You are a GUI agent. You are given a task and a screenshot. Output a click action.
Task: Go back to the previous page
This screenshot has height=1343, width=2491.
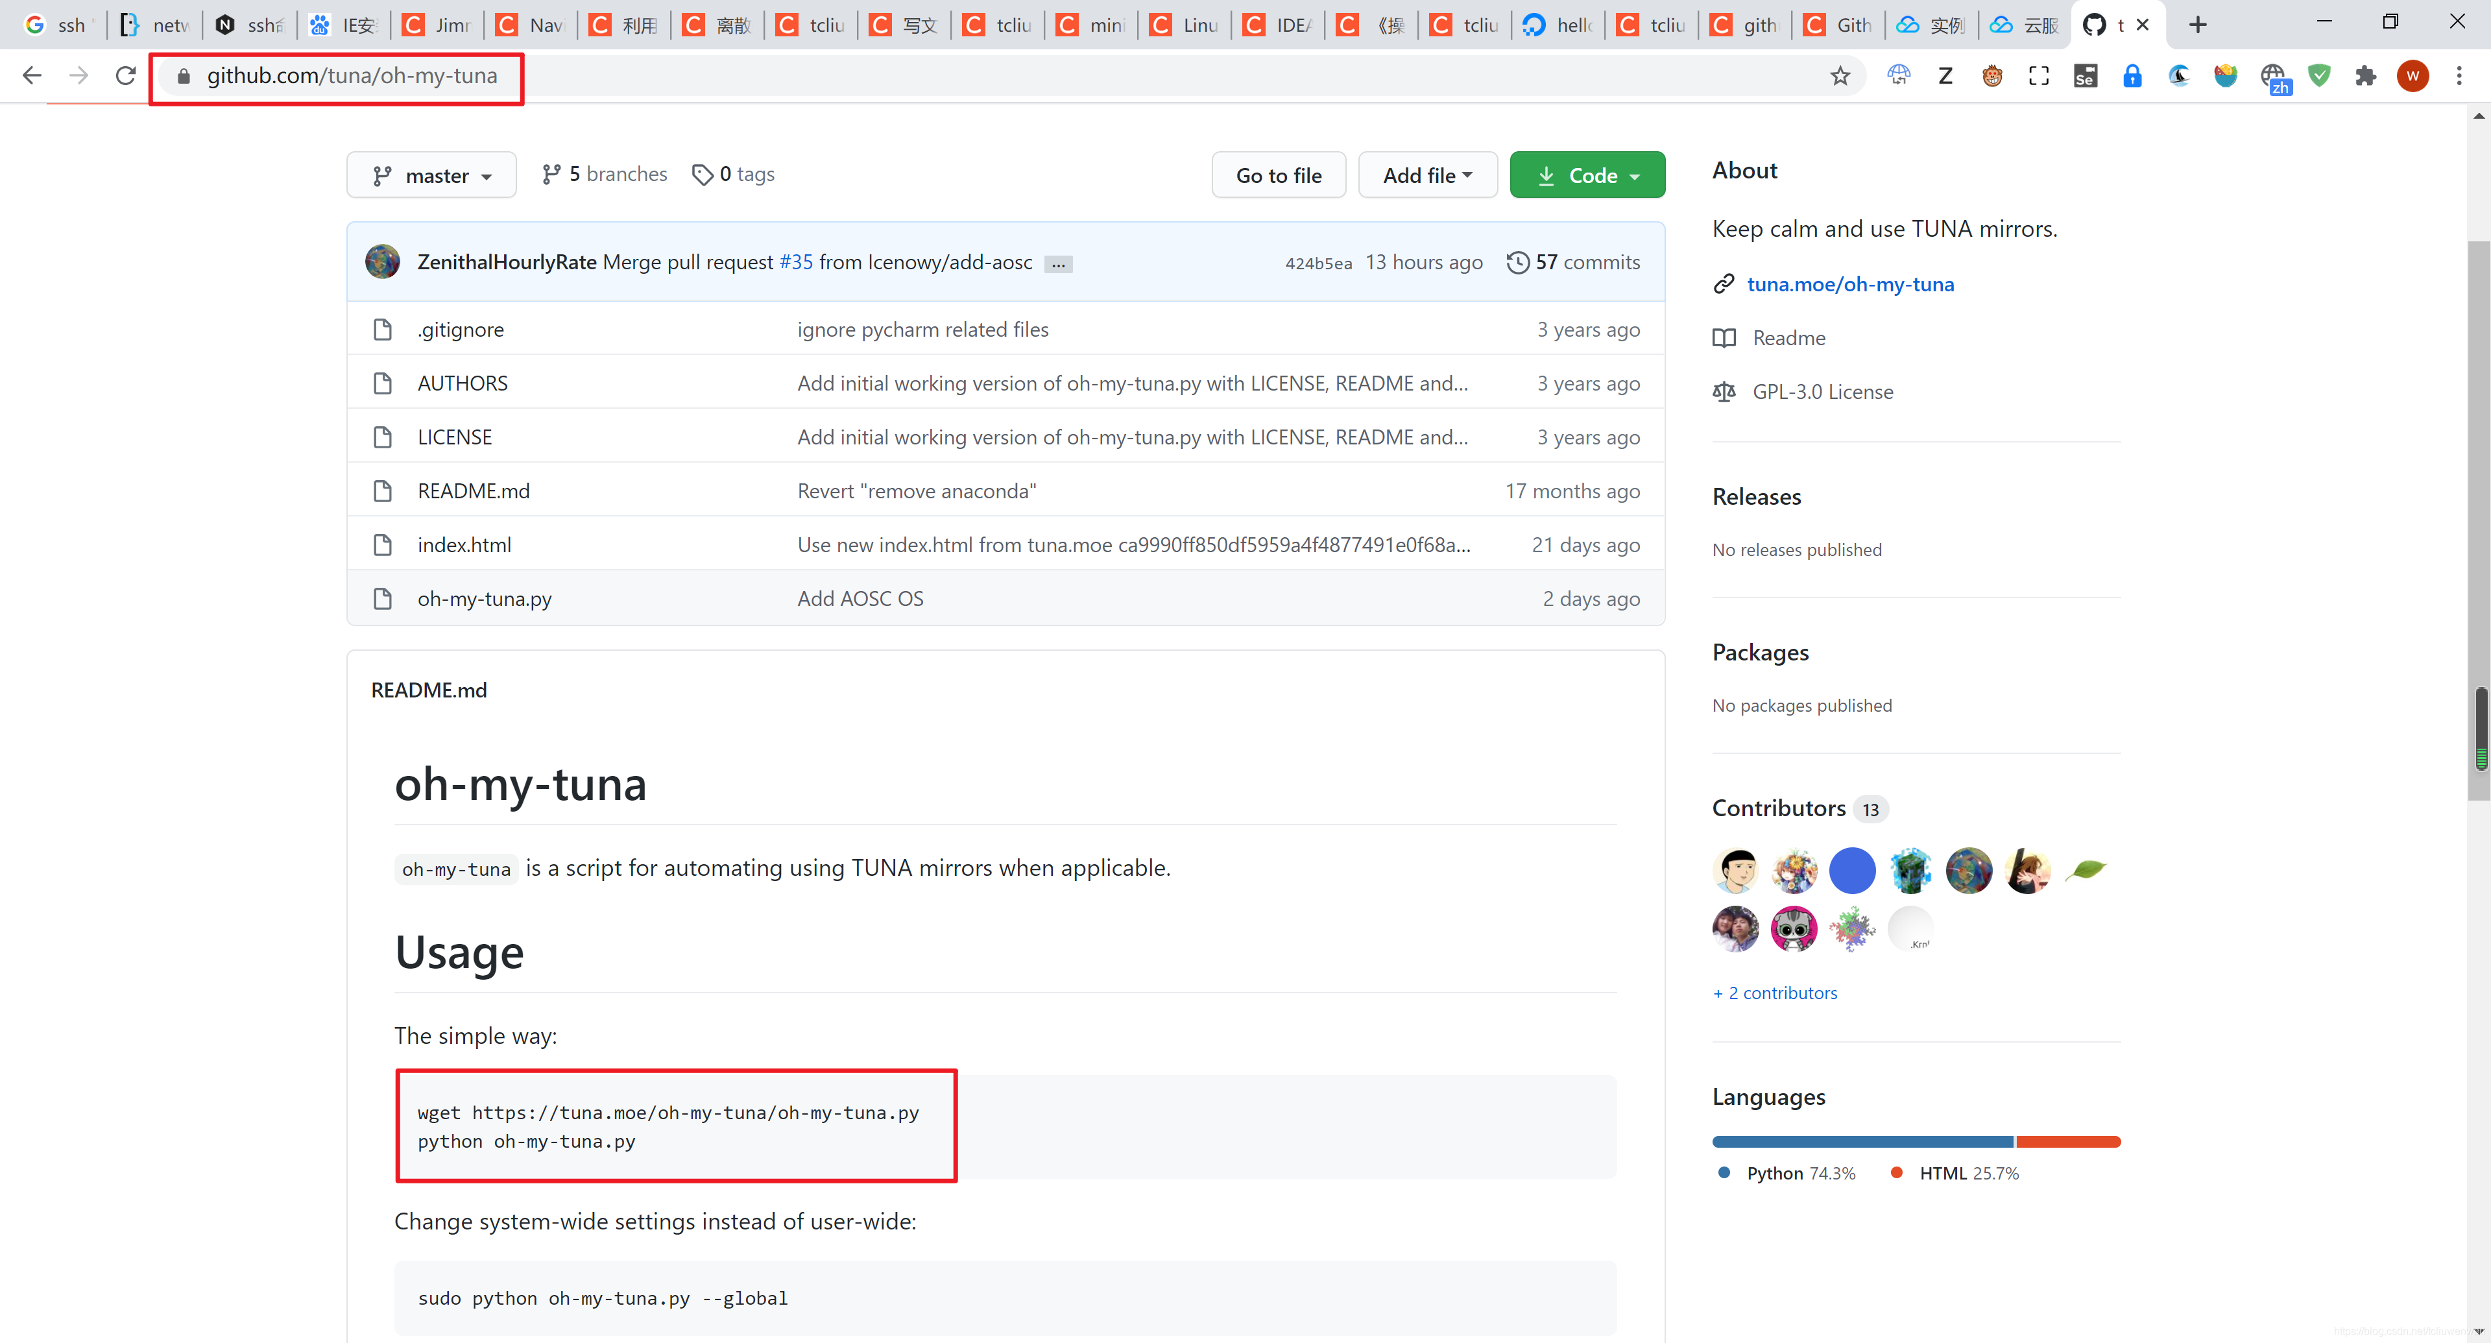click(32, 75)
